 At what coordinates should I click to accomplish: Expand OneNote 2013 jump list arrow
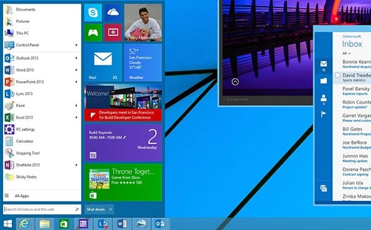[76, 165]
